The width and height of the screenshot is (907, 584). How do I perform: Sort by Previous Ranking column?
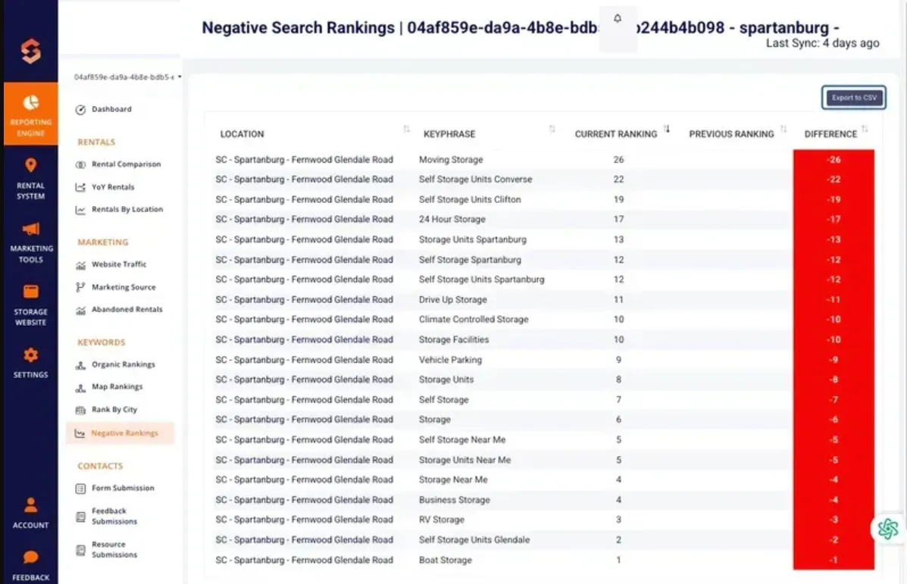pyautogui.click(x=783, y=129)
